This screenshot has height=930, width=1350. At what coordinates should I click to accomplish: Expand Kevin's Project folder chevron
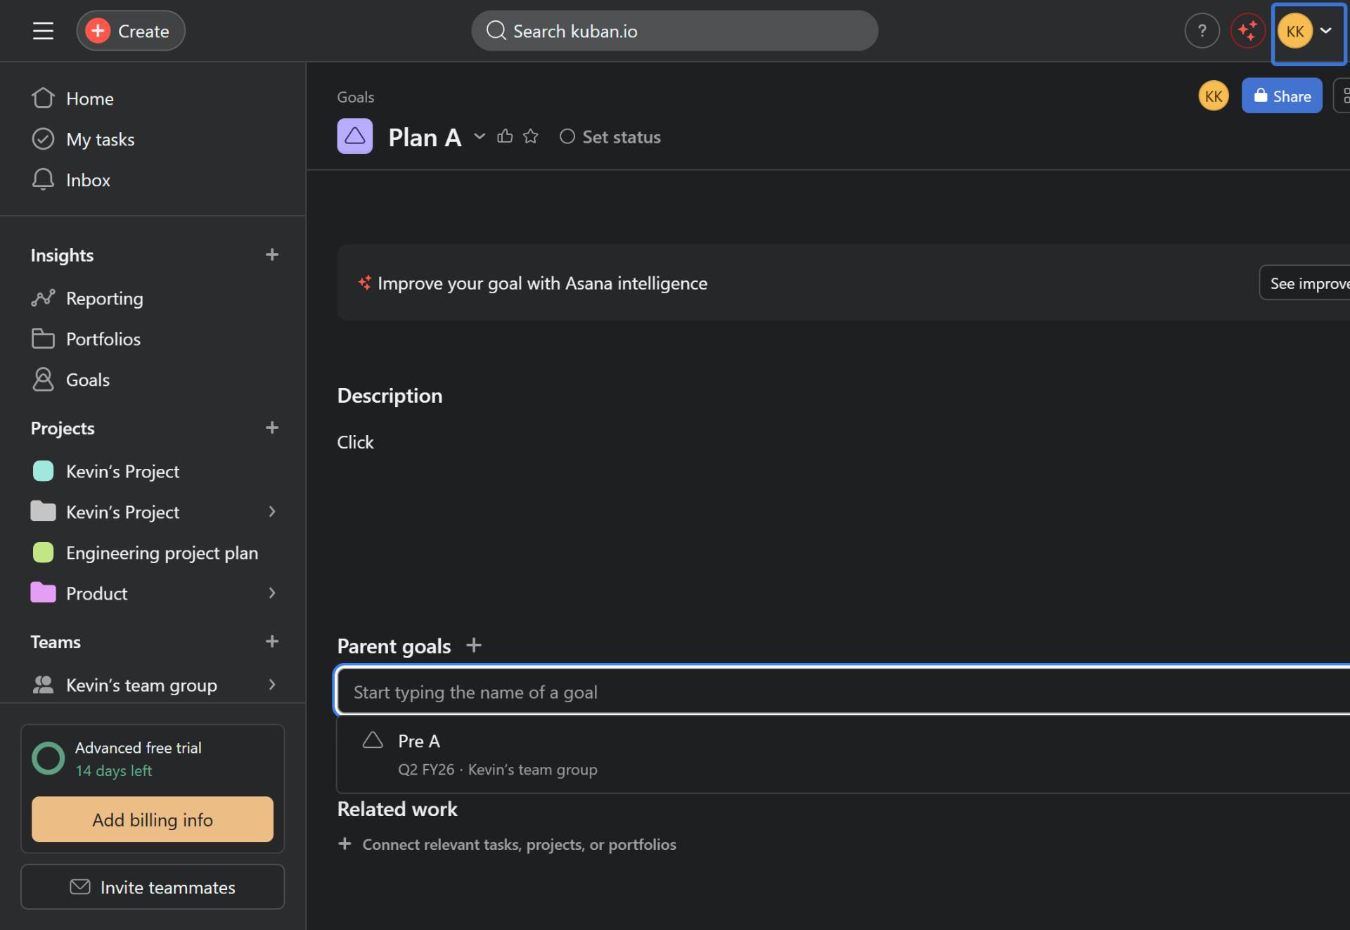[x=272, y=512]
